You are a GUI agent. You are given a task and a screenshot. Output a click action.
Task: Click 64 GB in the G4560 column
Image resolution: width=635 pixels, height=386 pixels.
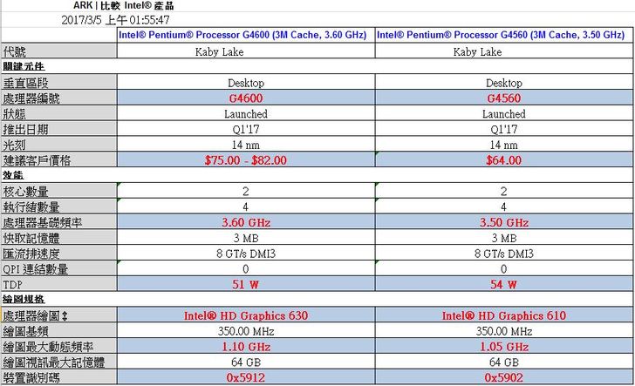tap(504, 362)
